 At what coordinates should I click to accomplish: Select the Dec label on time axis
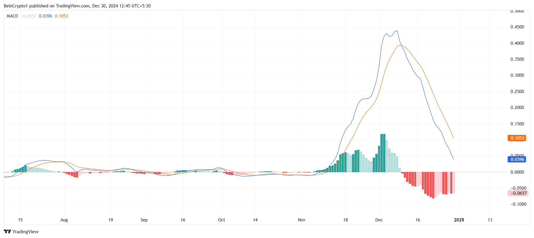379,220
